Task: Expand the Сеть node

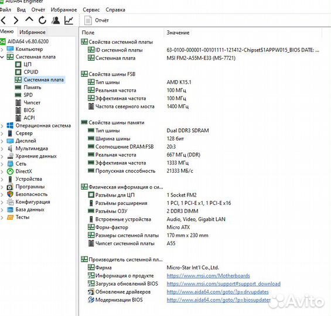Action: (x=2, y=164)
